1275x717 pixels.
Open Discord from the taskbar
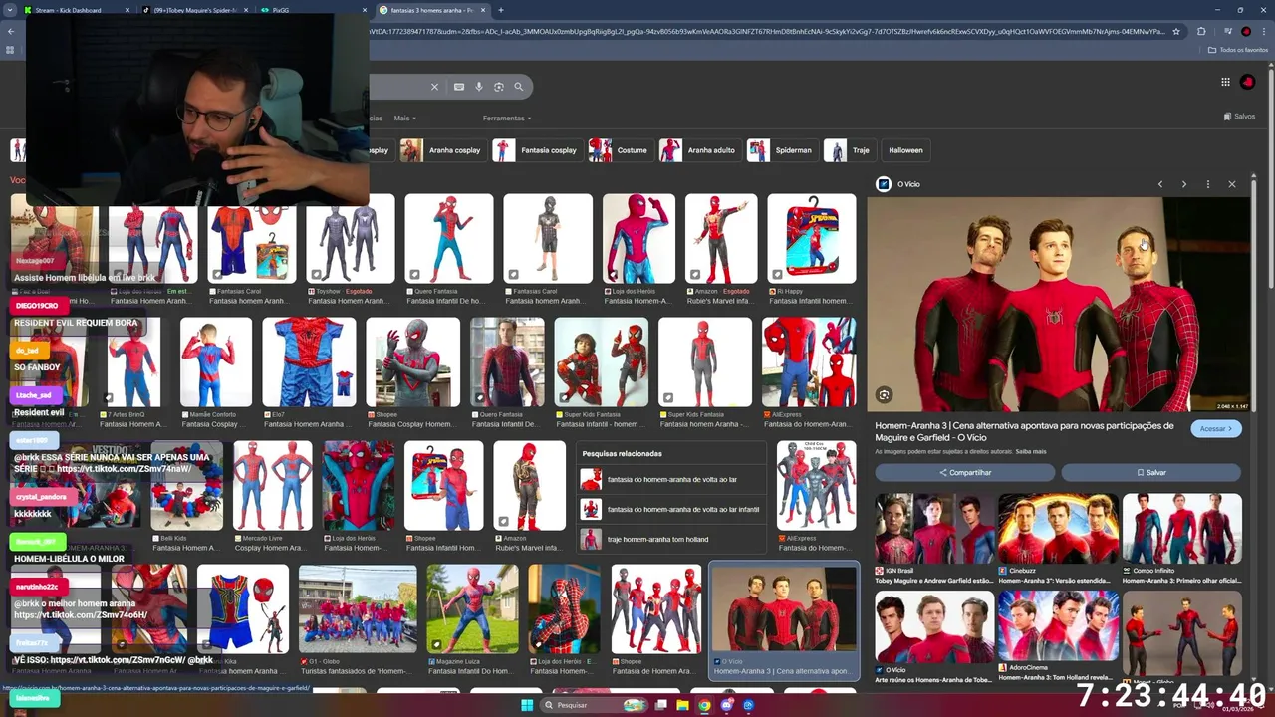(x=726, y=705)
